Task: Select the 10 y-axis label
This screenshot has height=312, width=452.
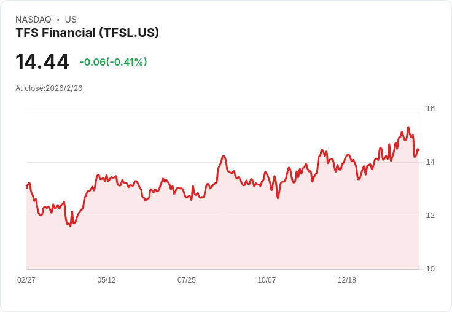Action: (430, 269)
